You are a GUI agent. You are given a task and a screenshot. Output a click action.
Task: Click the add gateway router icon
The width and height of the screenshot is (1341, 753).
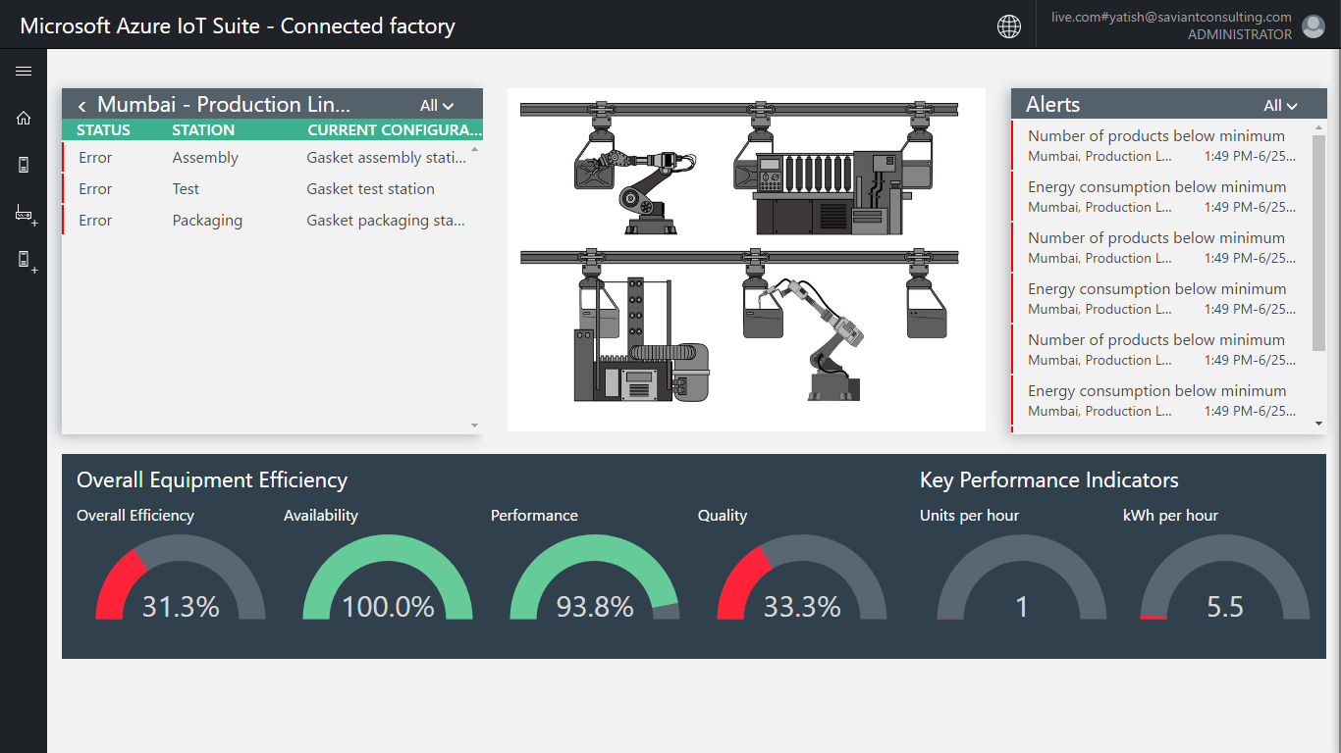[x=25, y=214]
